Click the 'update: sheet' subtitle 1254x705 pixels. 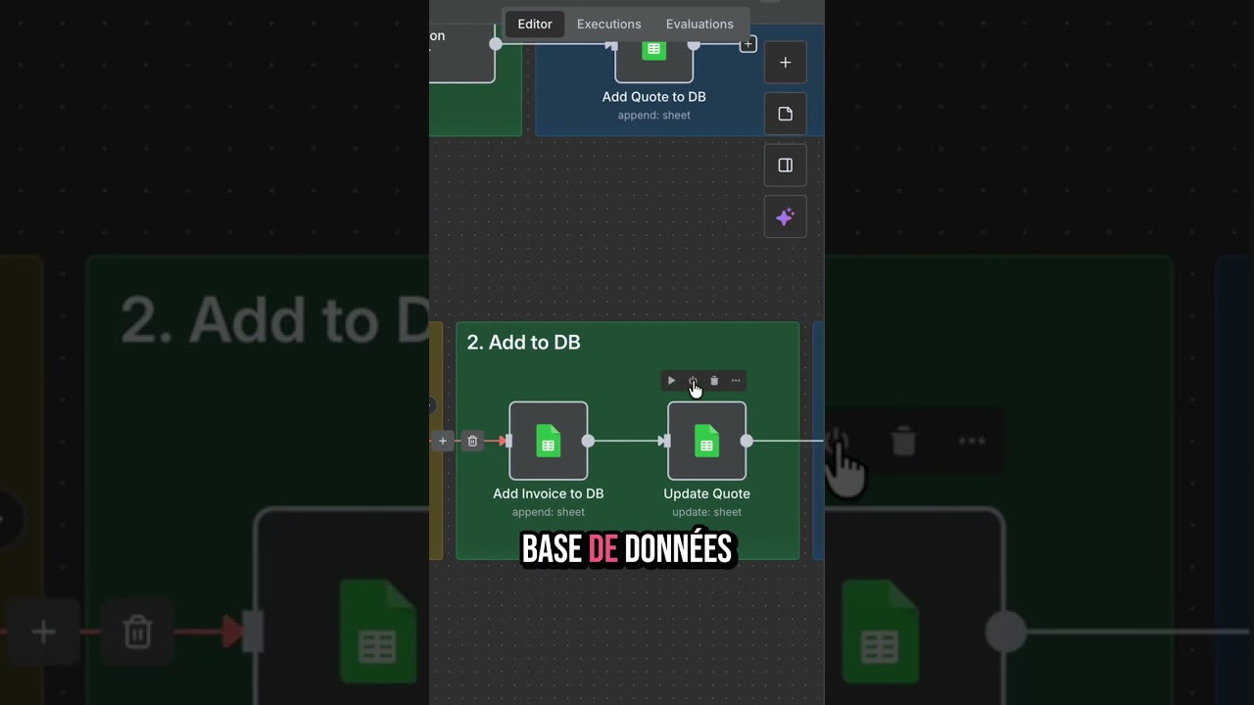click(706, 512)
